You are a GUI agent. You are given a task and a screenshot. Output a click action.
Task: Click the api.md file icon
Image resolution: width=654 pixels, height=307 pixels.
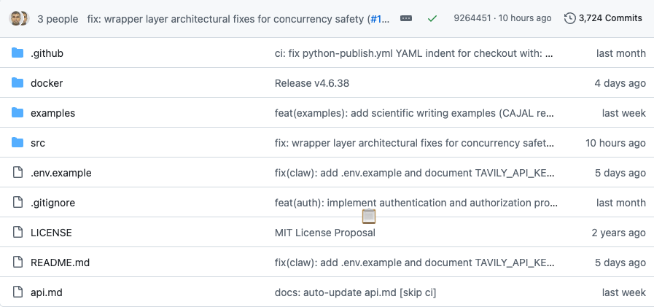(17, 292)
